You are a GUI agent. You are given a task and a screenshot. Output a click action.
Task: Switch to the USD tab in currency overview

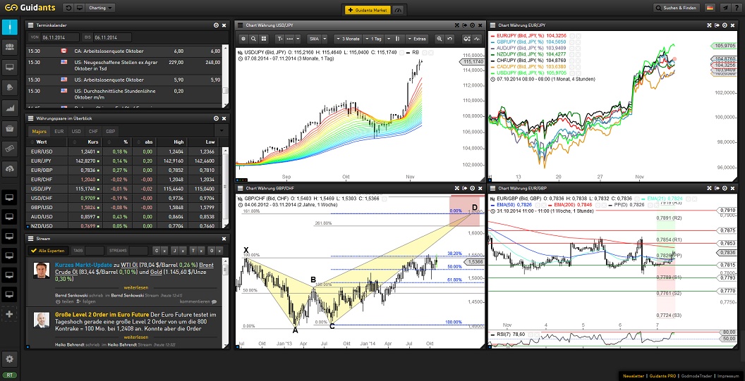pyautogui.click(x=75, y=131)
